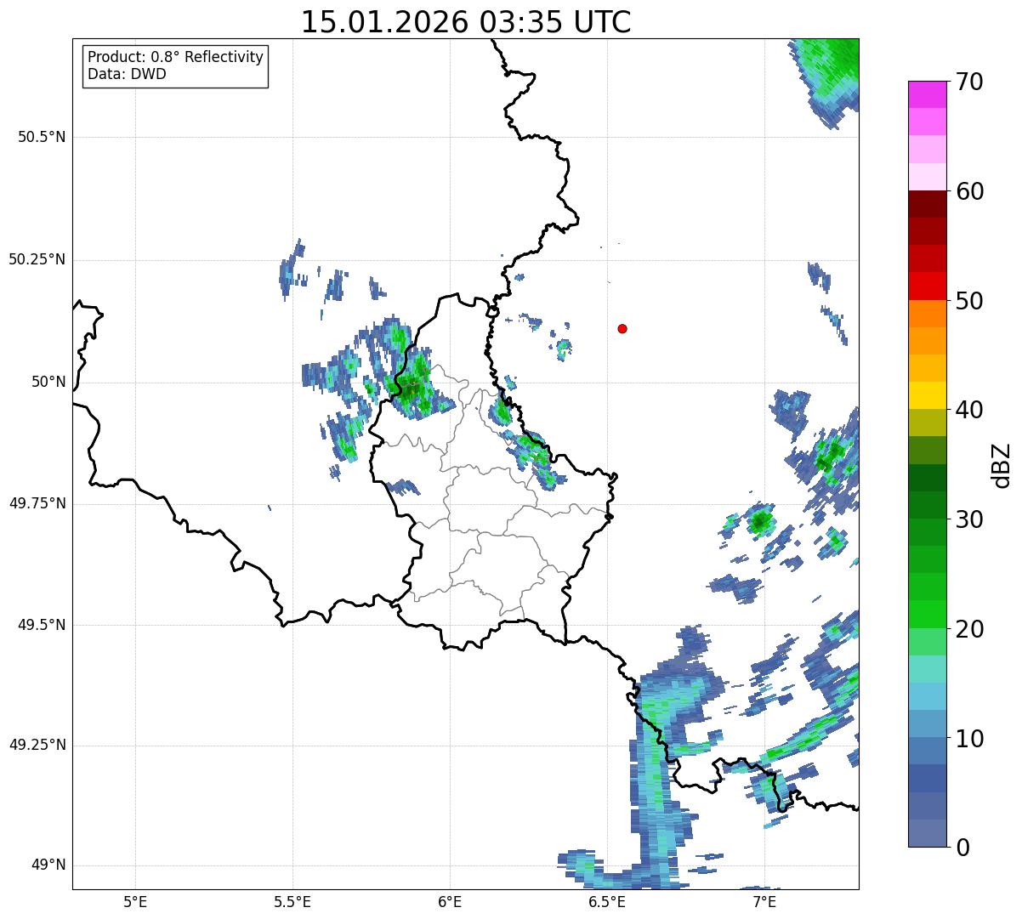Click the 20 tick on colorbar
This screenshot has height=919, width=1022.
click(970, 629)
